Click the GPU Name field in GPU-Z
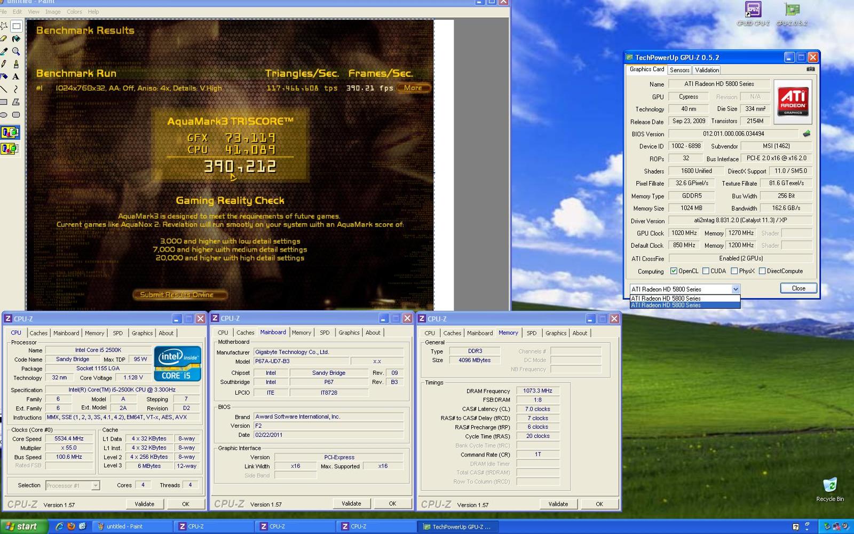 (719, 84)
